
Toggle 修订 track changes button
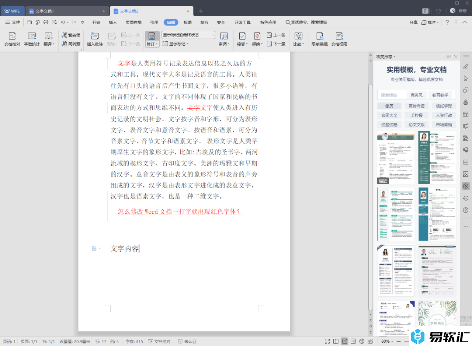tap(152, 36)
